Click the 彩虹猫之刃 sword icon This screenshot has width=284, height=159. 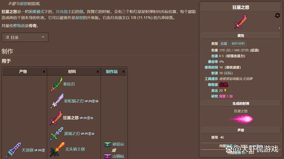[x=57, y=101]
